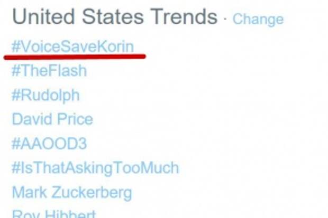Click the United States Trends heading

click(x=115, y=17)
